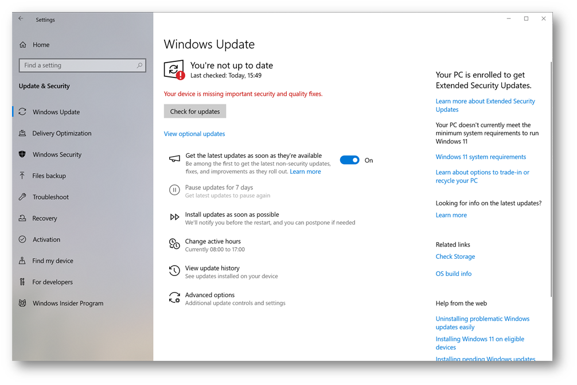Open Installing Windows 11 on eligible devices link
The width and height of the screenshot is (577, 385).
480,343
